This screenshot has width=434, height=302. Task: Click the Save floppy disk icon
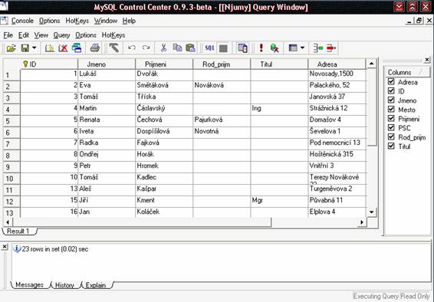pos(25,48)
